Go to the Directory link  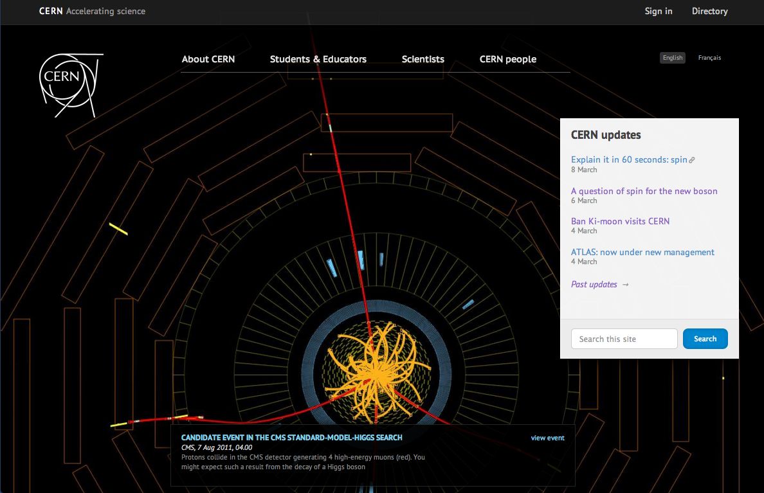point(709,11)
